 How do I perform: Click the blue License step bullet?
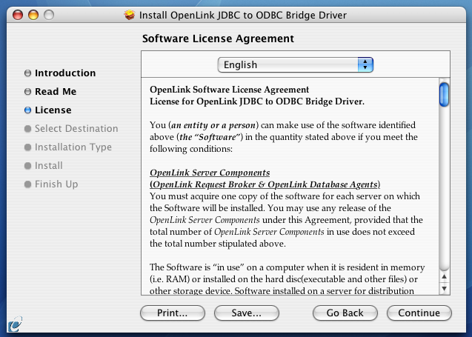[27, 110]
